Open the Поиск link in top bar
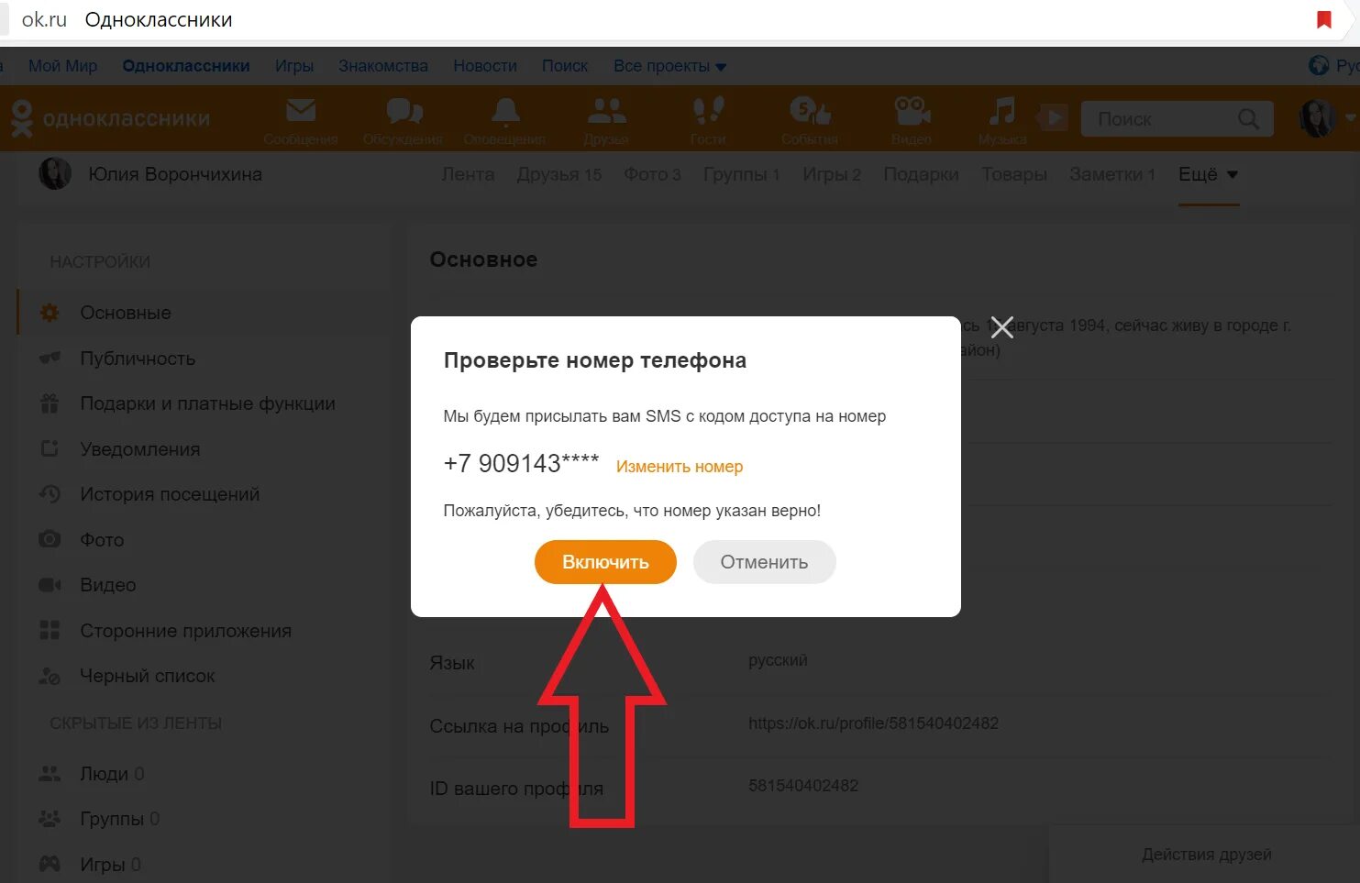Image resolution: width=1360 pixels, height=883 pixels. pyautogui.click(x=565, y=66)
